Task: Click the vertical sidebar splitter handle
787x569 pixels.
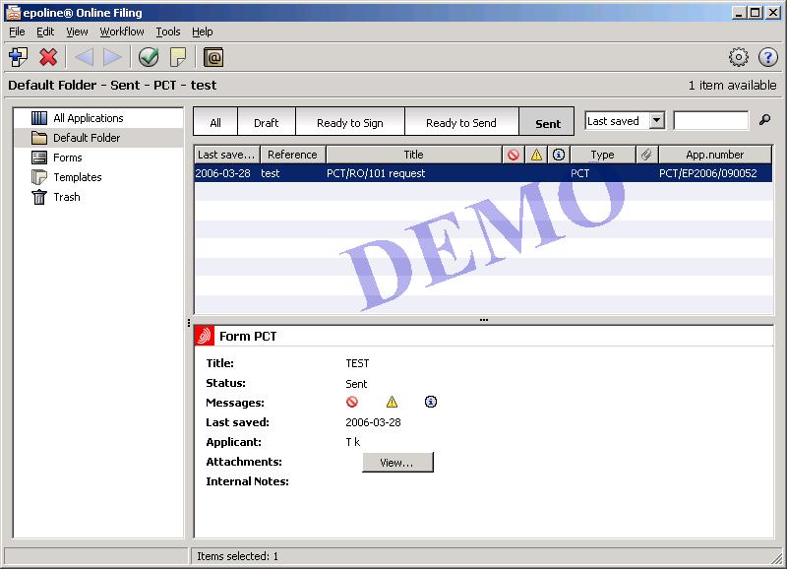Action: click(x=189, y=323)
